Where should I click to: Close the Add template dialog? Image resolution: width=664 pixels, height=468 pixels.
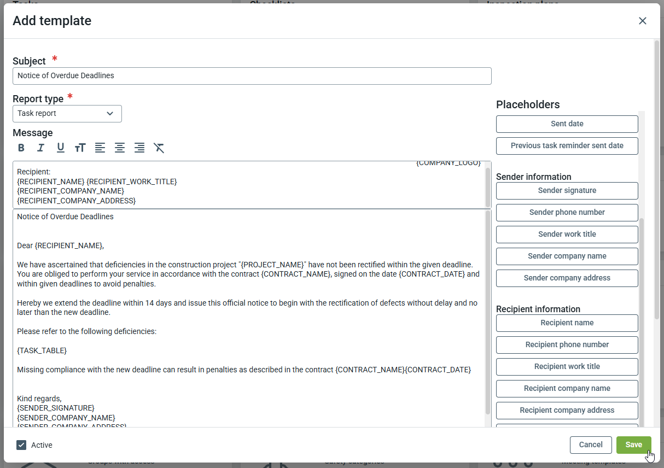point(642,21)
